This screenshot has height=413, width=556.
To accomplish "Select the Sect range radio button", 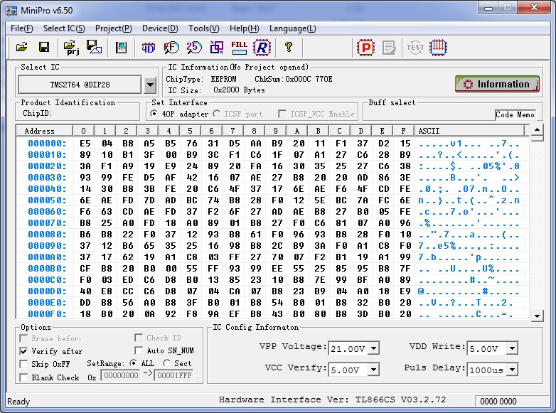I will (166, 363).
